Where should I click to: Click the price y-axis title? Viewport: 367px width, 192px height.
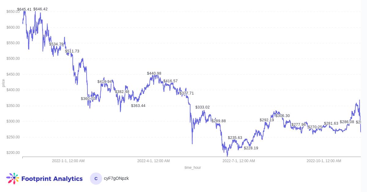click(x=3, y=83)
